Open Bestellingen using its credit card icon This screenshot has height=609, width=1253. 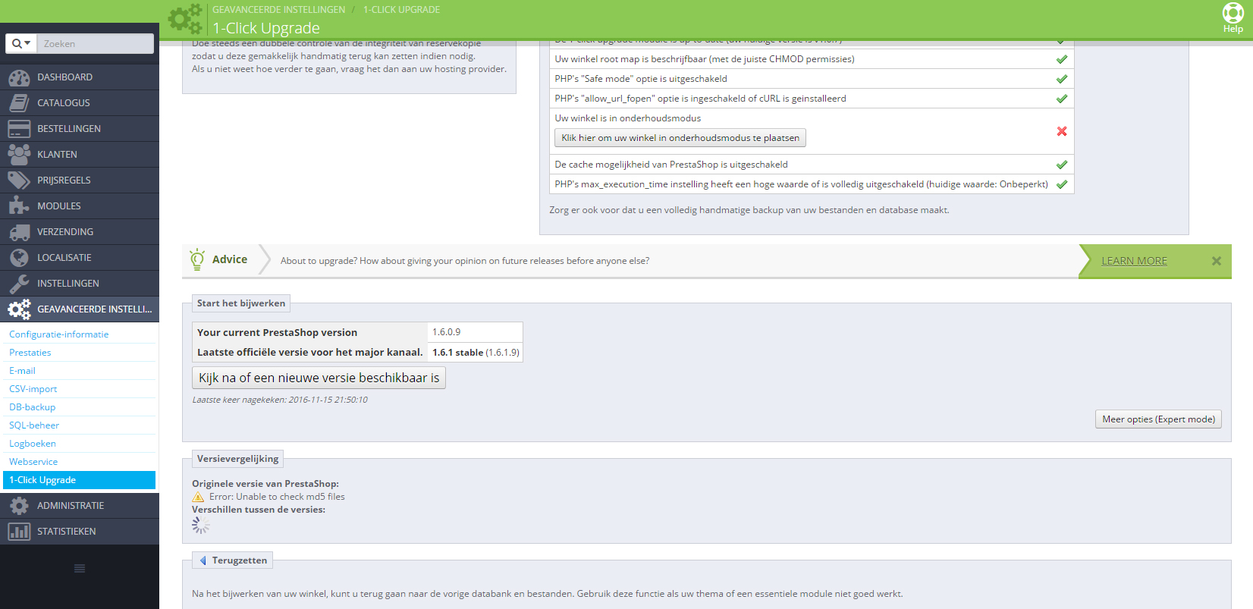click(x=19, y=129)
